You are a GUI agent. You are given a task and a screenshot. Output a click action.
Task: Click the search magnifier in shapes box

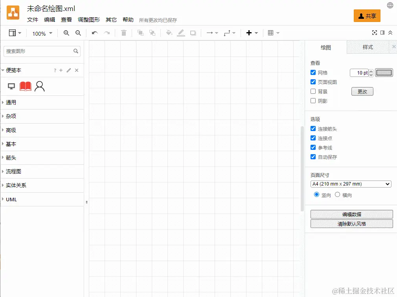tap(76, 51)
